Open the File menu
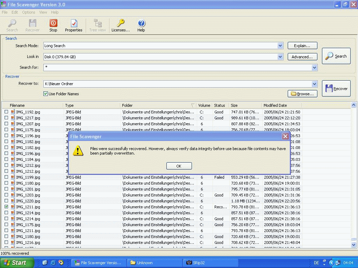The height and width of the screenshot is (268, 358). point(5,12)
